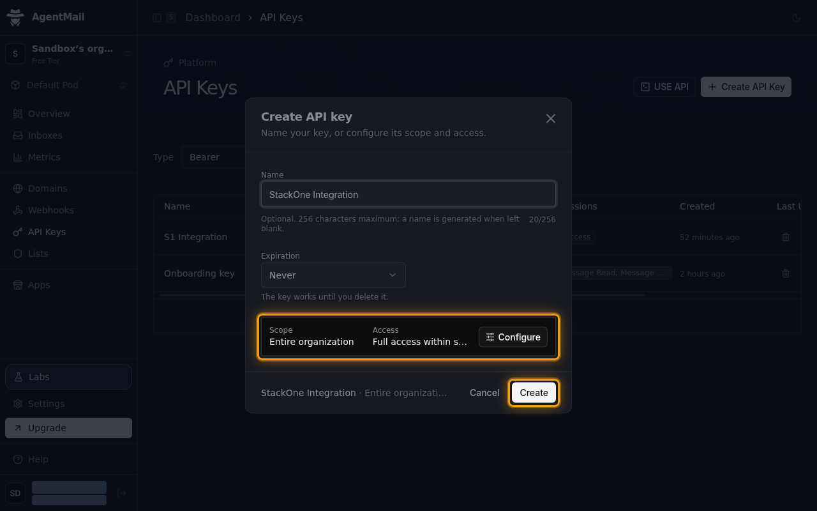Cancel the API key creation
Screen dimensions: 817x511
(x=484, y=393)
